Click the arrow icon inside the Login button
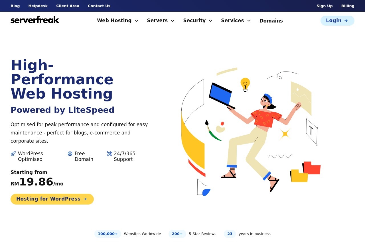 346,21
